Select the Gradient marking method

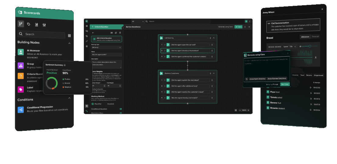[x=111, y=104]
